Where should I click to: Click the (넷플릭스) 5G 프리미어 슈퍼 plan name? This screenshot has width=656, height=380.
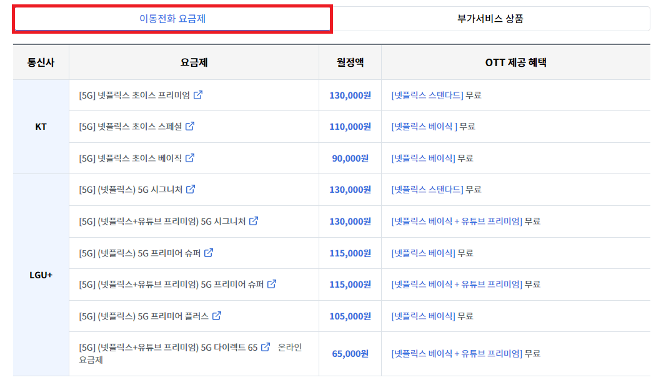[140, 253]
